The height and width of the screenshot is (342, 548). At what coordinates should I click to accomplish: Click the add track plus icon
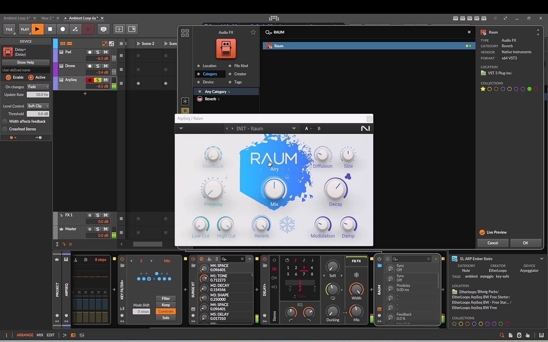coord(85,93)
